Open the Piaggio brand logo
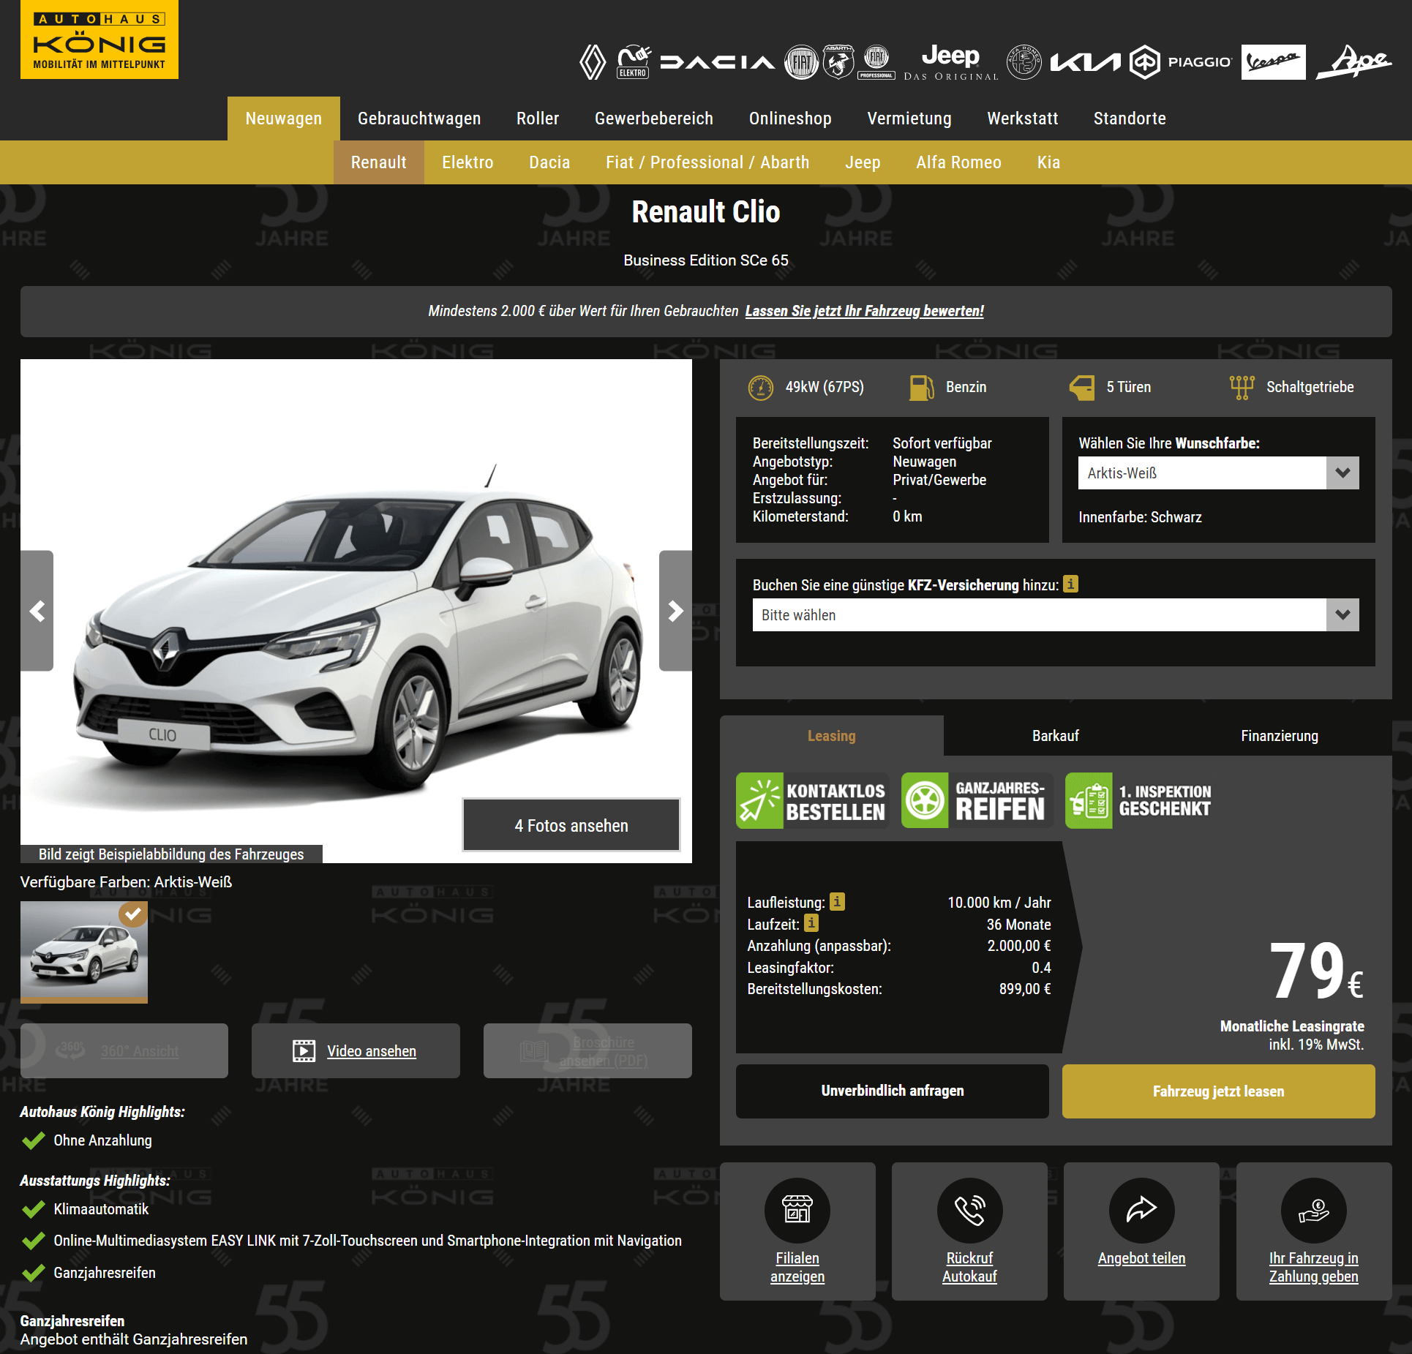The width and height of the screenshot is (1412, 1354). coord(1181,62)
